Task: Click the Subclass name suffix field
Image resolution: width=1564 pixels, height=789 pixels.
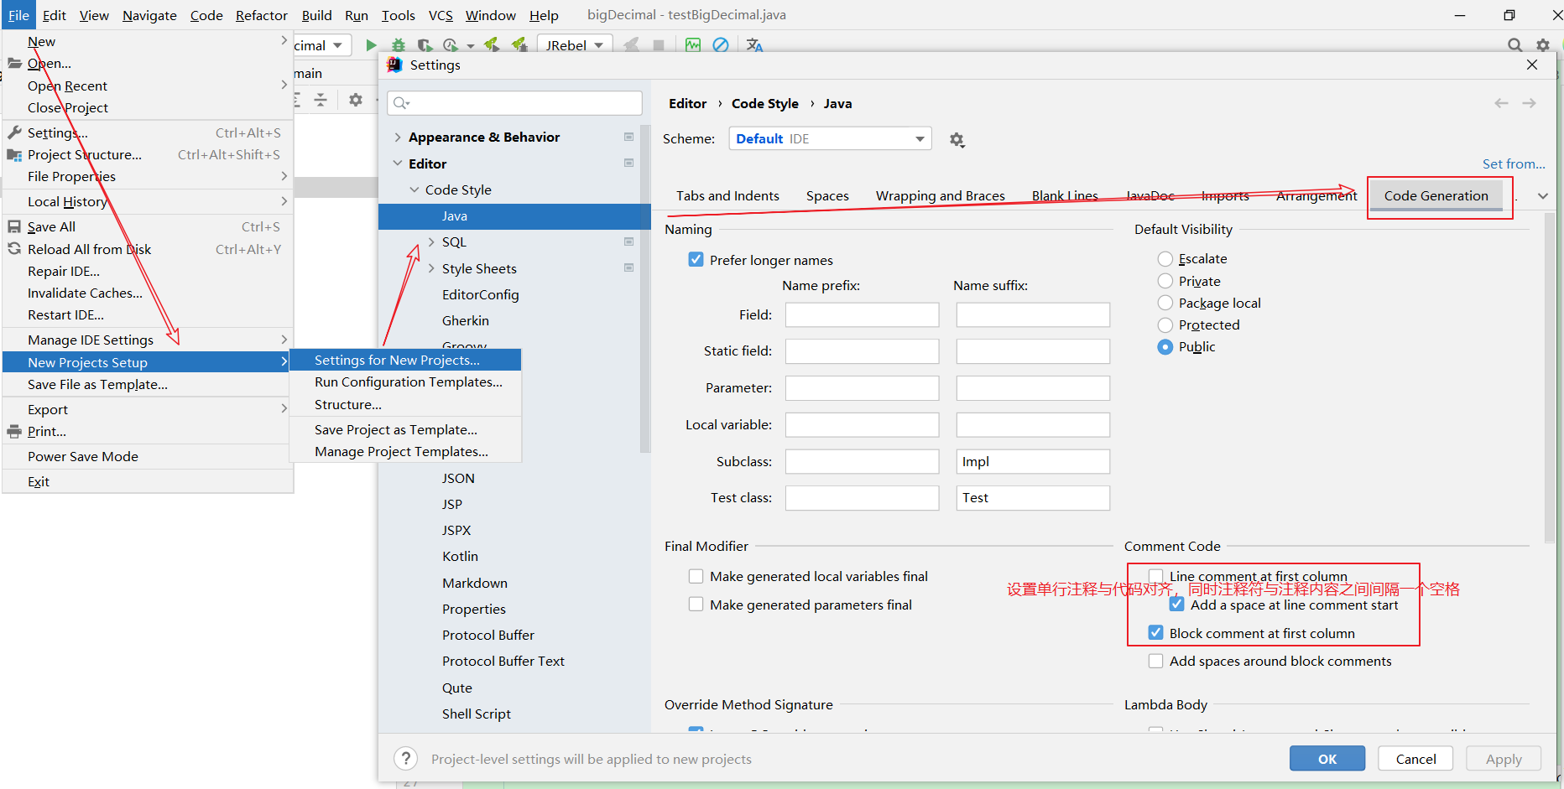Action: pos(1033,461)
